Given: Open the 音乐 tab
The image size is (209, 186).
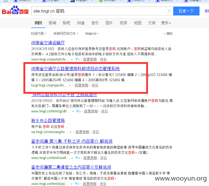Looking at the screenshot, I should [95, 23].
